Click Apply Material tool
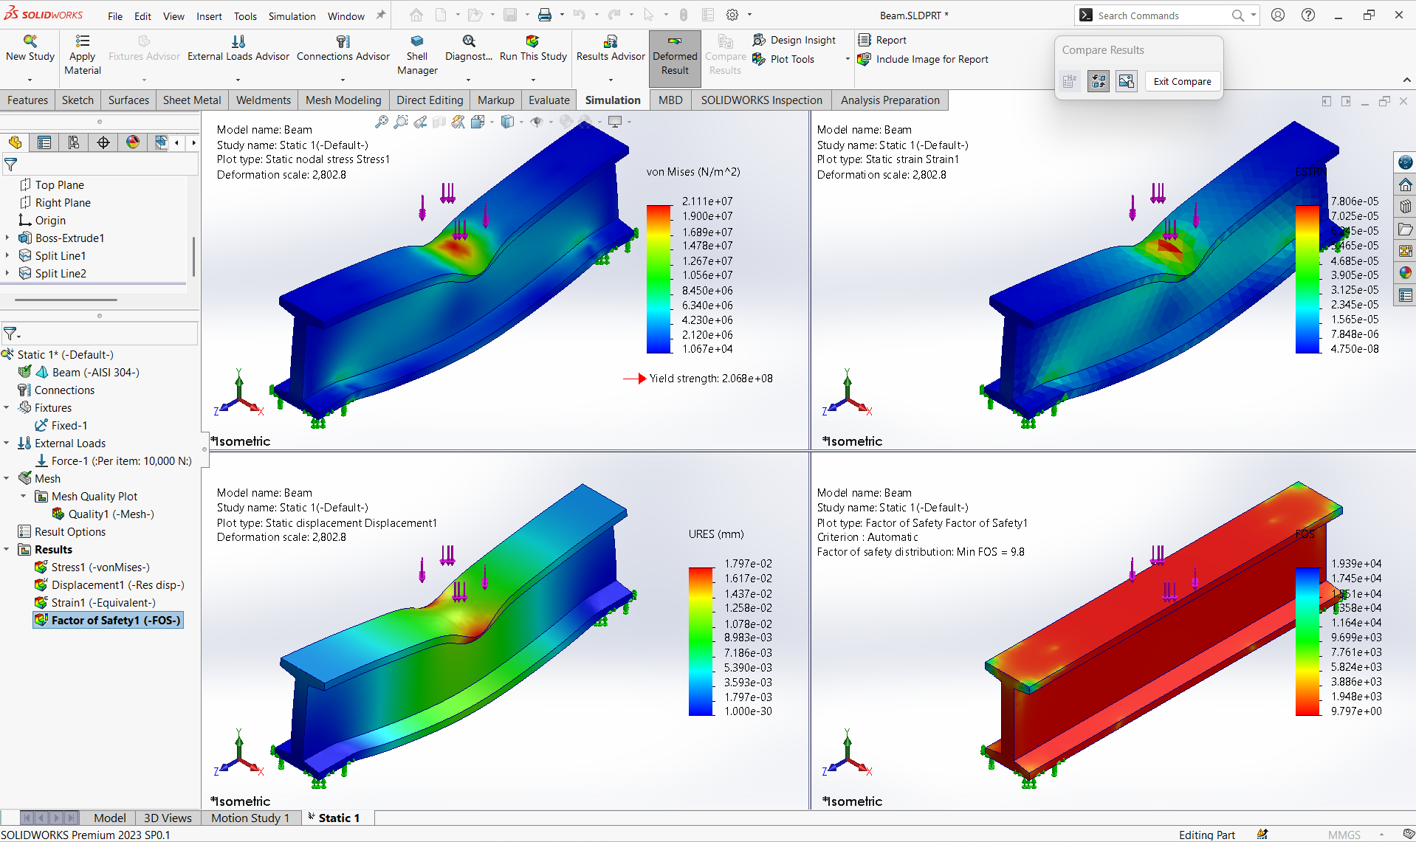Screen dimensions: 1416x842 tap(83, 55)
